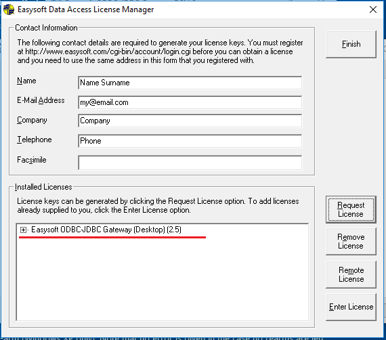Click the Contact Information group label
Screen dimensions: 386x340
(x=46, y=28)
